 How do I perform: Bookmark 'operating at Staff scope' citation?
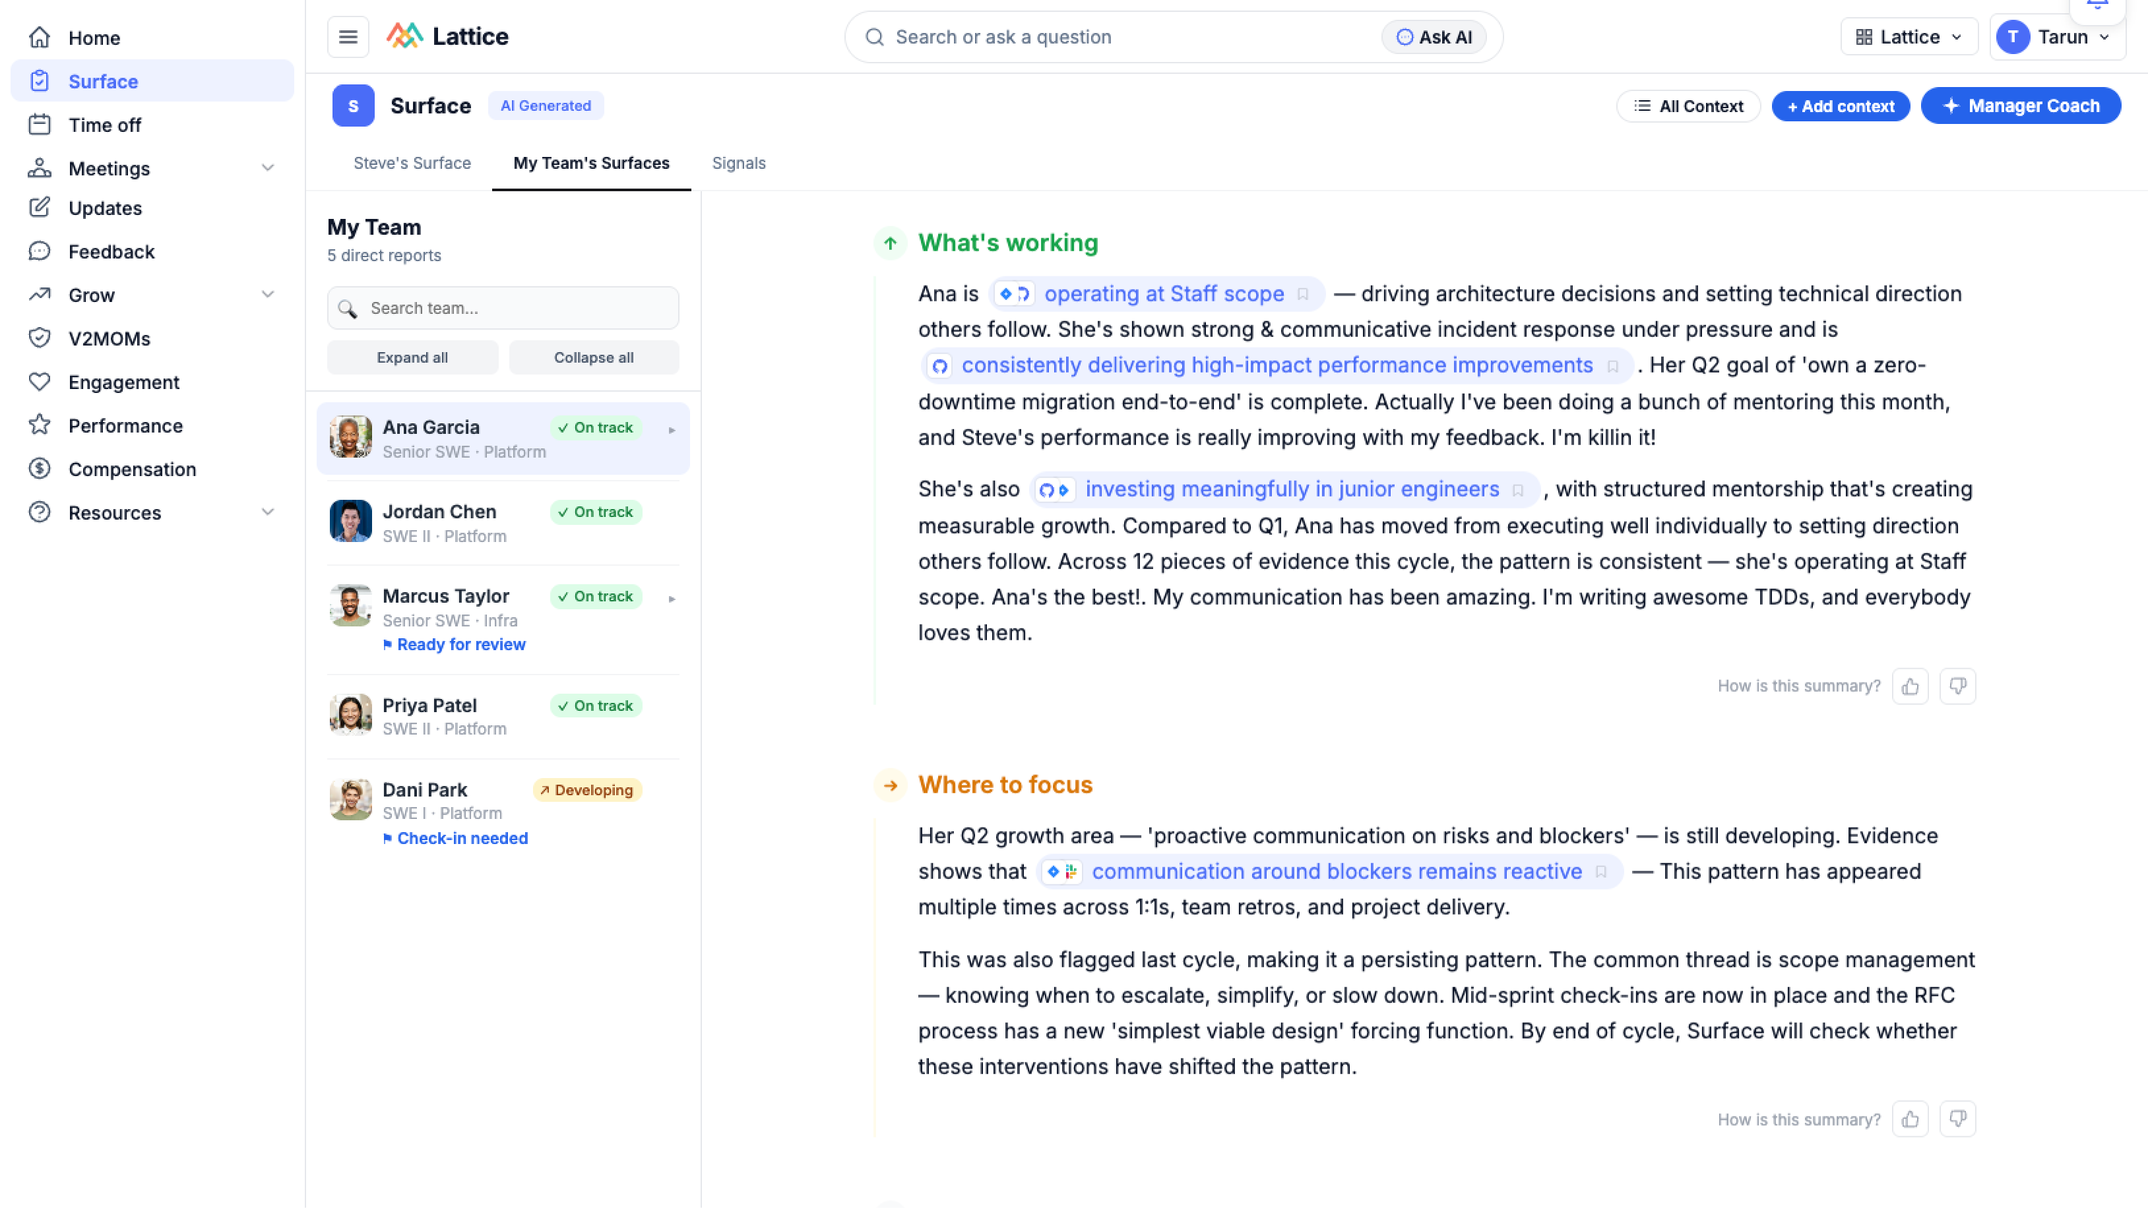coord(1304,294)
